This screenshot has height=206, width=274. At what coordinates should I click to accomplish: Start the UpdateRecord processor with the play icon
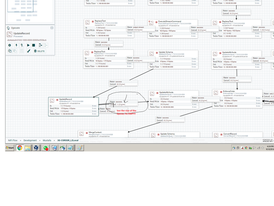click(29, 45)
